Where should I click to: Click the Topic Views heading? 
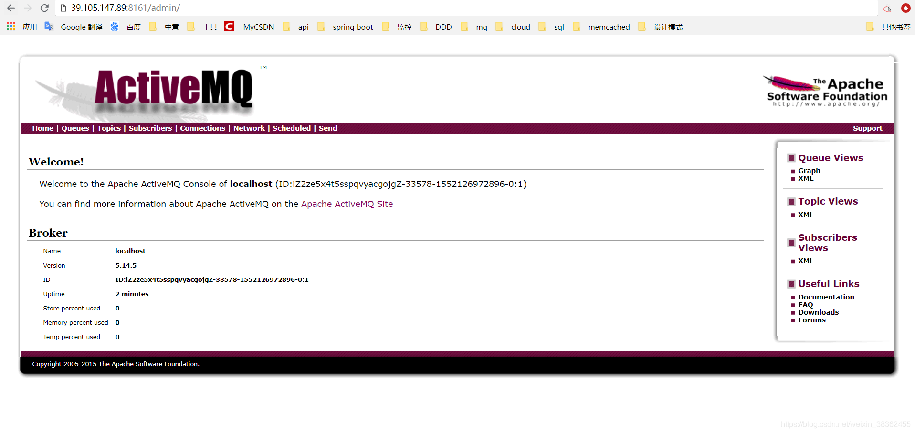tap(828, 201)
